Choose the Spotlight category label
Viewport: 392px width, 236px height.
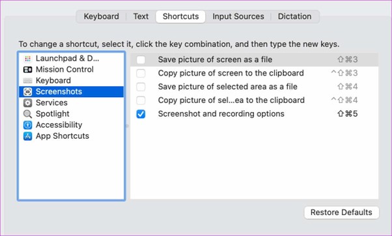tap(53, 114)
